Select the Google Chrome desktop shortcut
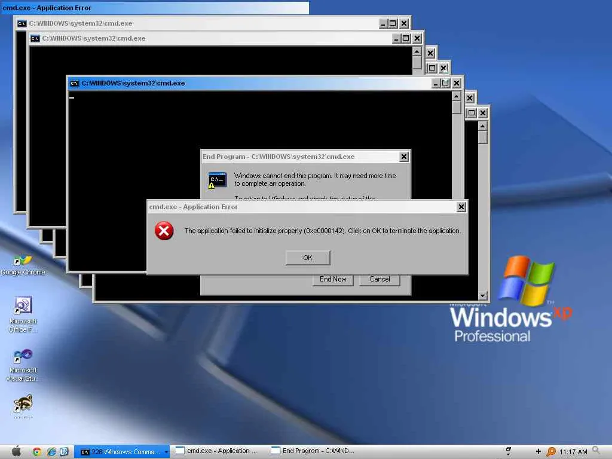This screenshot has height=459, width=612. [23, 265]
